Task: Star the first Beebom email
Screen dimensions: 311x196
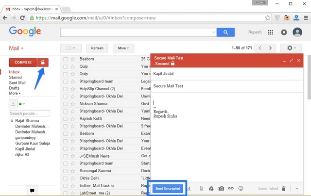Action: click(x=73, y=59)
